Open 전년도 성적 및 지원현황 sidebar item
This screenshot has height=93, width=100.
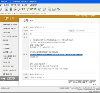click(10, 36)
